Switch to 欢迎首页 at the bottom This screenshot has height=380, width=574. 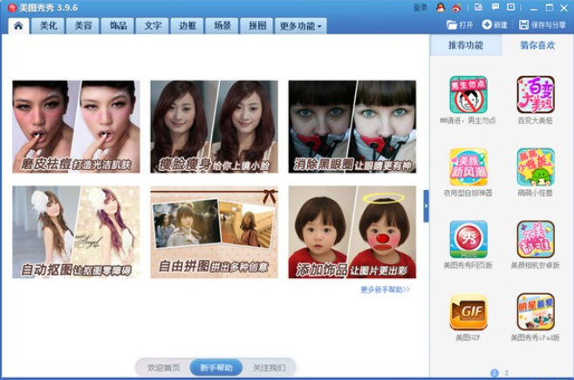pos(163,368)
